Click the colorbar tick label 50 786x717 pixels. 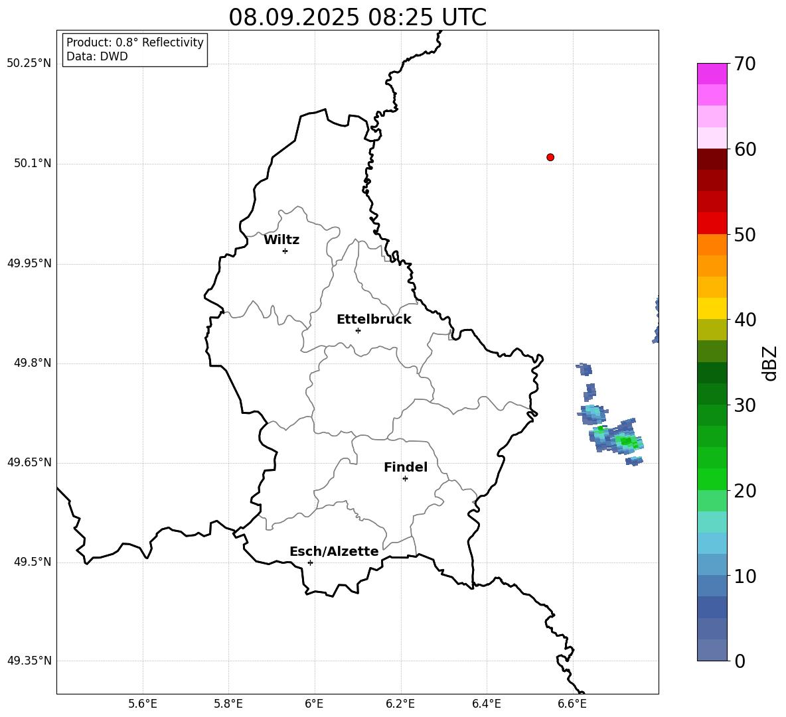(x=745, y=234)
